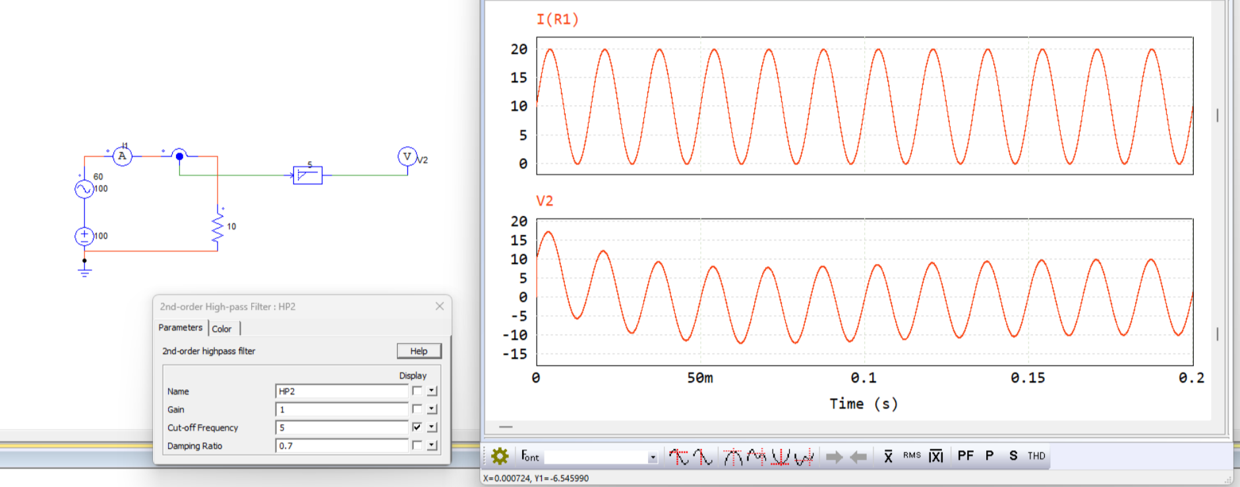Open the Font dropdown list arrow

click(653, 457)
